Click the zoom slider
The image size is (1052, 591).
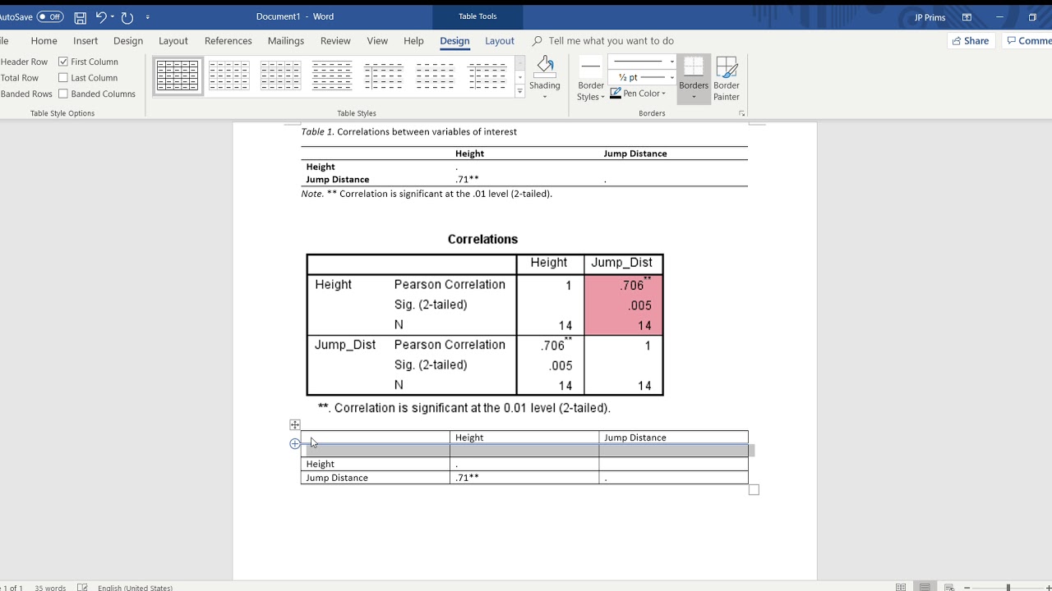1008,588
